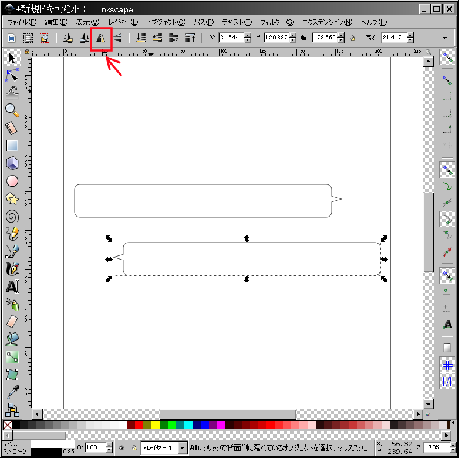This screenshot has height=458, width=459.
Task: Select the Mesh gradient tool
Action: point(12,375)
